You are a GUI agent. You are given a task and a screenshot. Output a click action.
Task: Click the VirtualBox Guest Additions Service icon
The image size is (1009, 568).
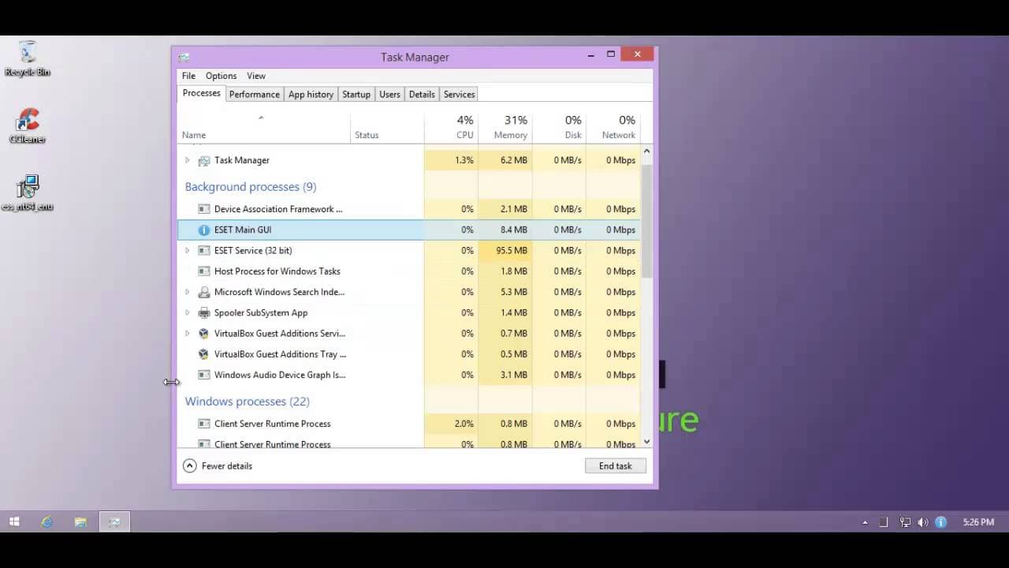click(203, 333)
